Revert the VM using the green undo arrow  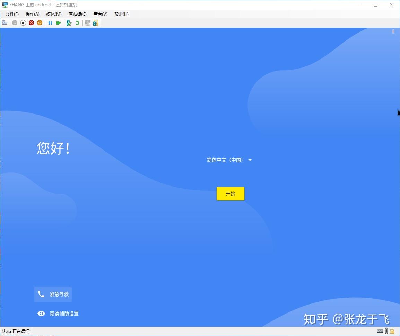[x=77, y=23]
